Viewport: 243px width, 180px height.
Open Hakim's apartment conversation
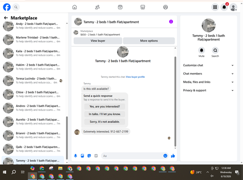click(x=33, y=67)
